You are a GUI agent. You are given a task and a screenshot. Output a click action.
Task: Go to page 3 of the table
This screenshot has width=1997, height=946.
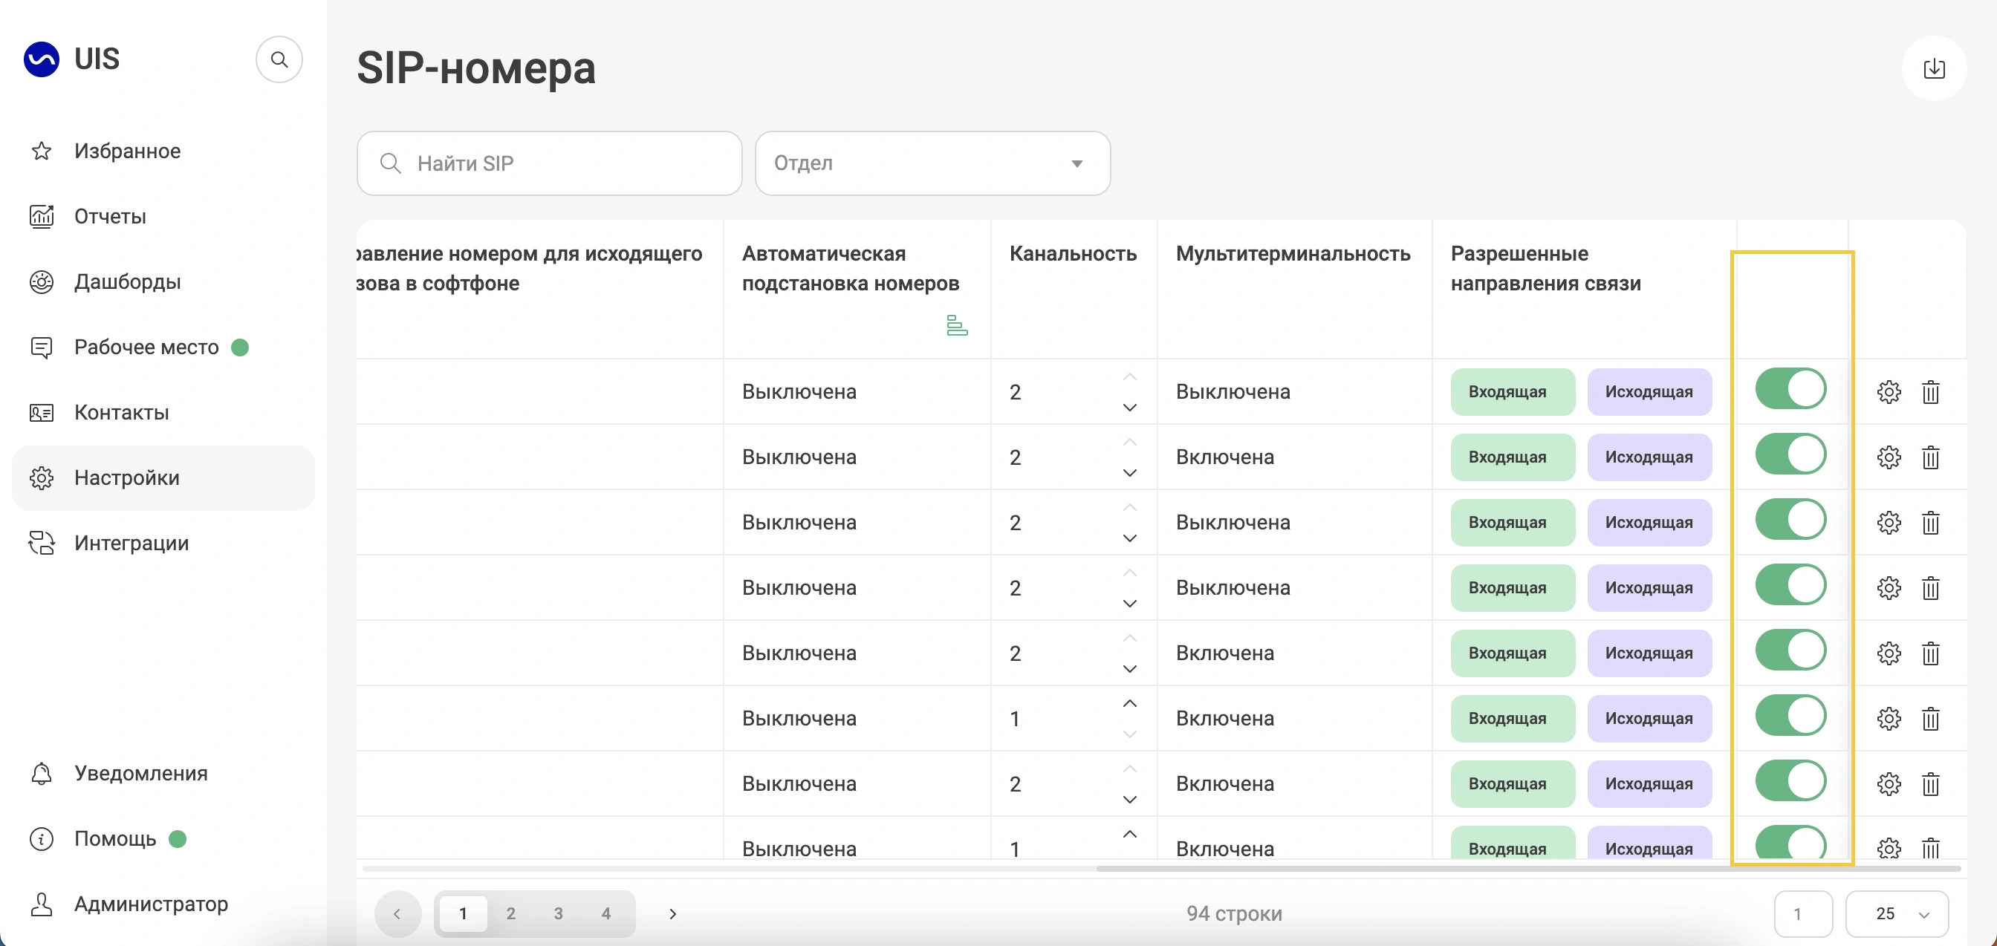coord(558,913)
